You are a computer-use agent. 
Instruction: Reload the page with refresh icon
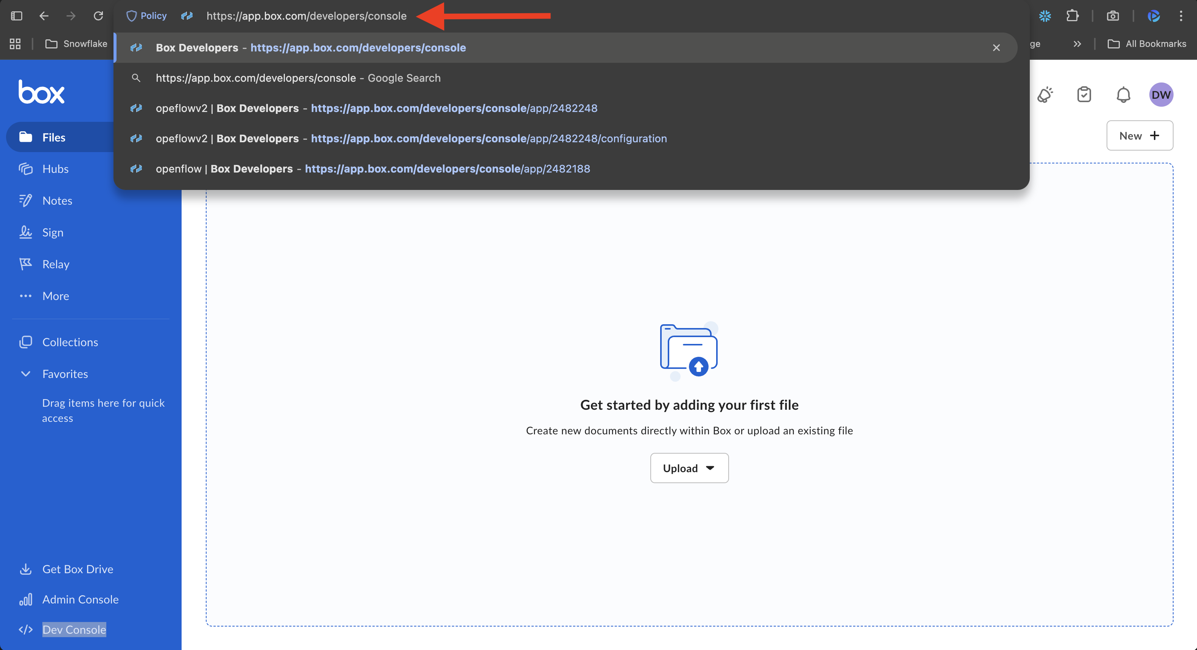click(98, 16)
